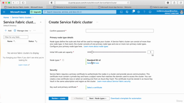Switch to Create Service Fabric cluster tab
Viewport: 184px width, 103px height.
[24, 7]
